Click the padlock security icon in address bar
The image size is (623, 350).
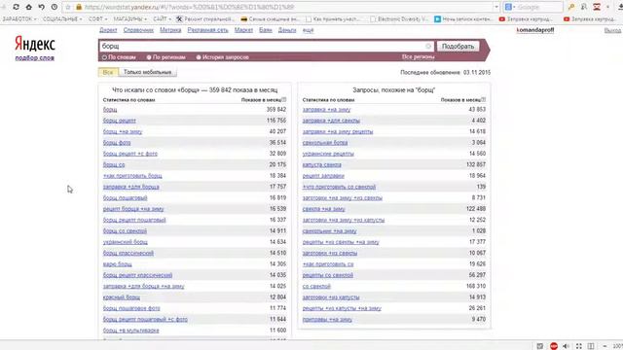pyautogui.click(x=79, y=7)
